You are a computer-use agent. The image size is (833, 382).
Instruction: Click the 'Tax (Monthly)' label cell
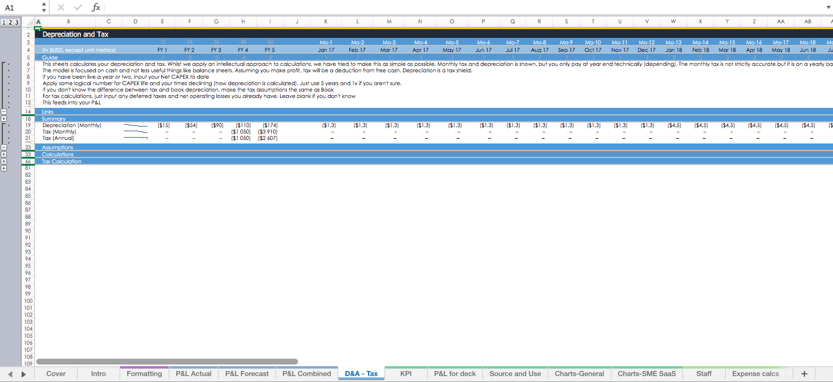(x=60, y=132)
